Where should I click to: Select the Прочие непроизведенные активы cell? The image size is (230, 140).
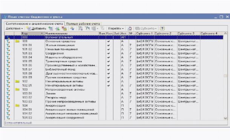point(72,102)
